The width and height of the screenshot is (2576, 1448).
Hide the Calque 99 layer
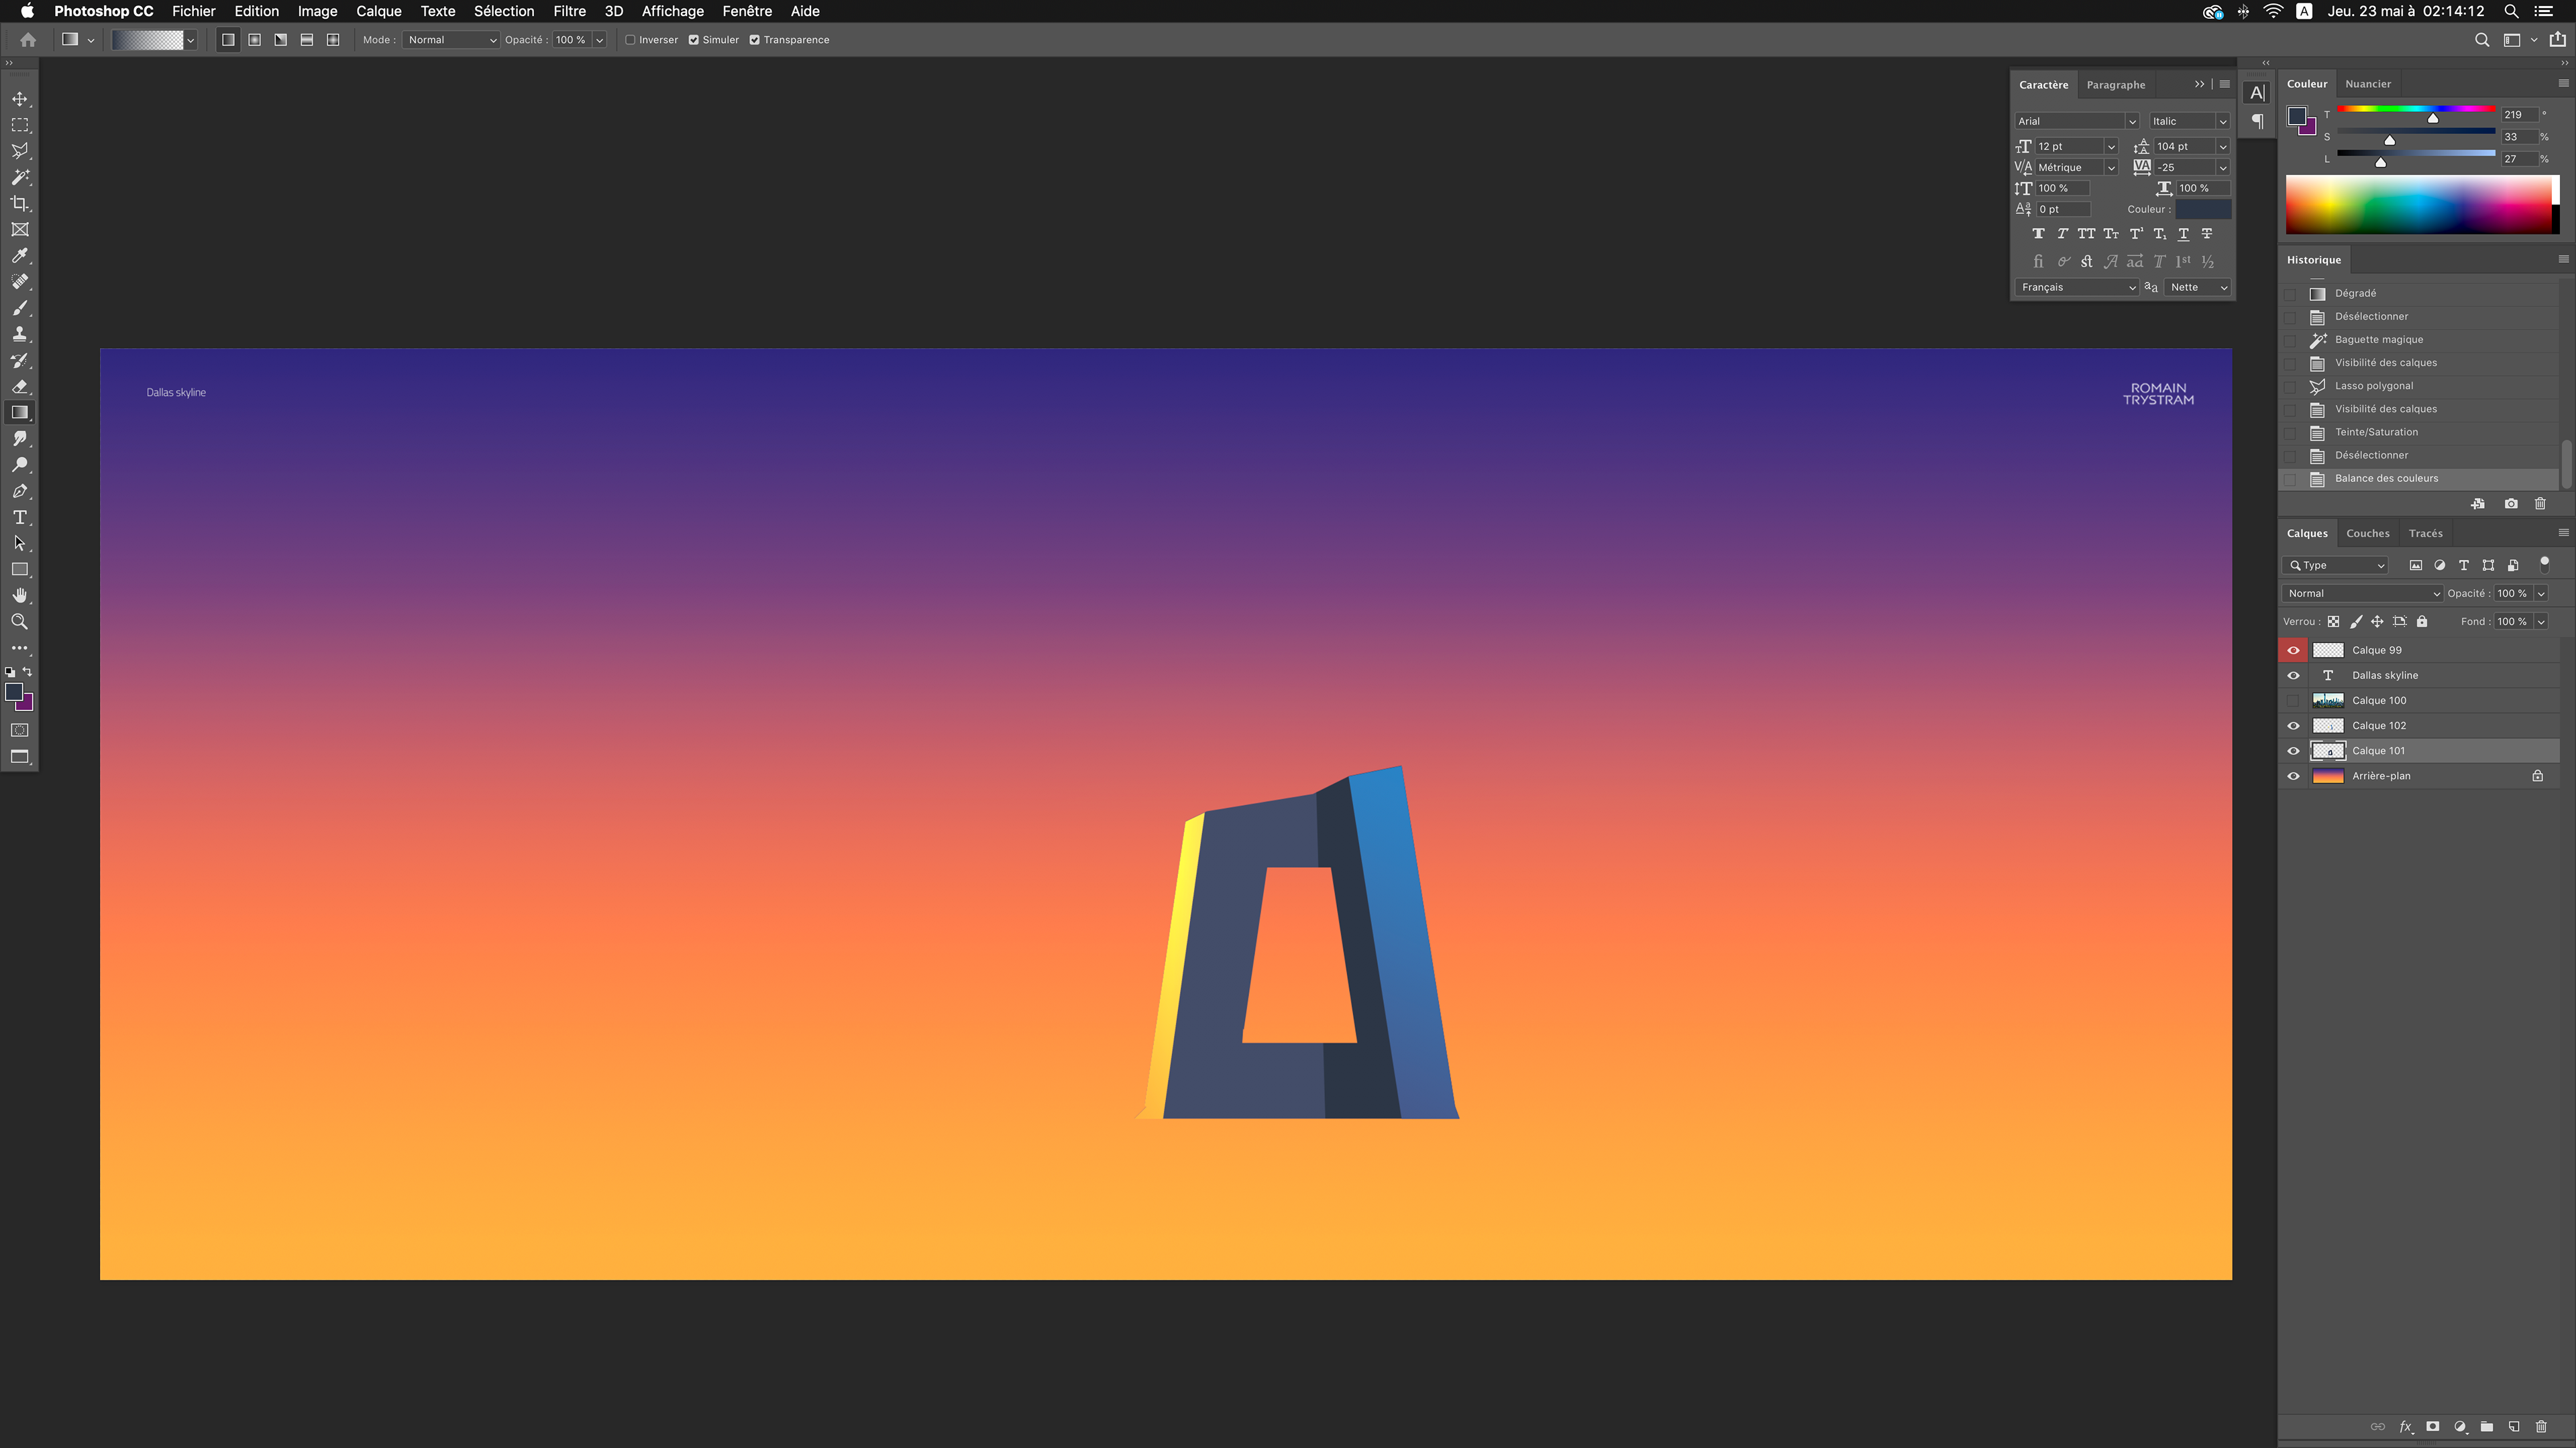point(2293,650)
